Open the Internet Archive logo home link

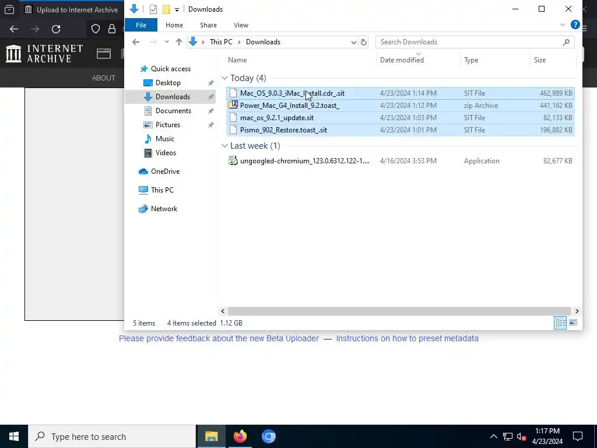[x=44, y=54]
